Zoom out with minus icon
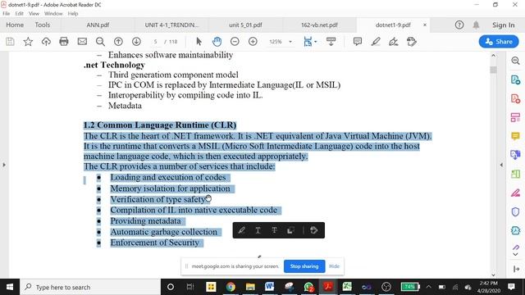This screenshot has height=295, width=525. (235, 42)
